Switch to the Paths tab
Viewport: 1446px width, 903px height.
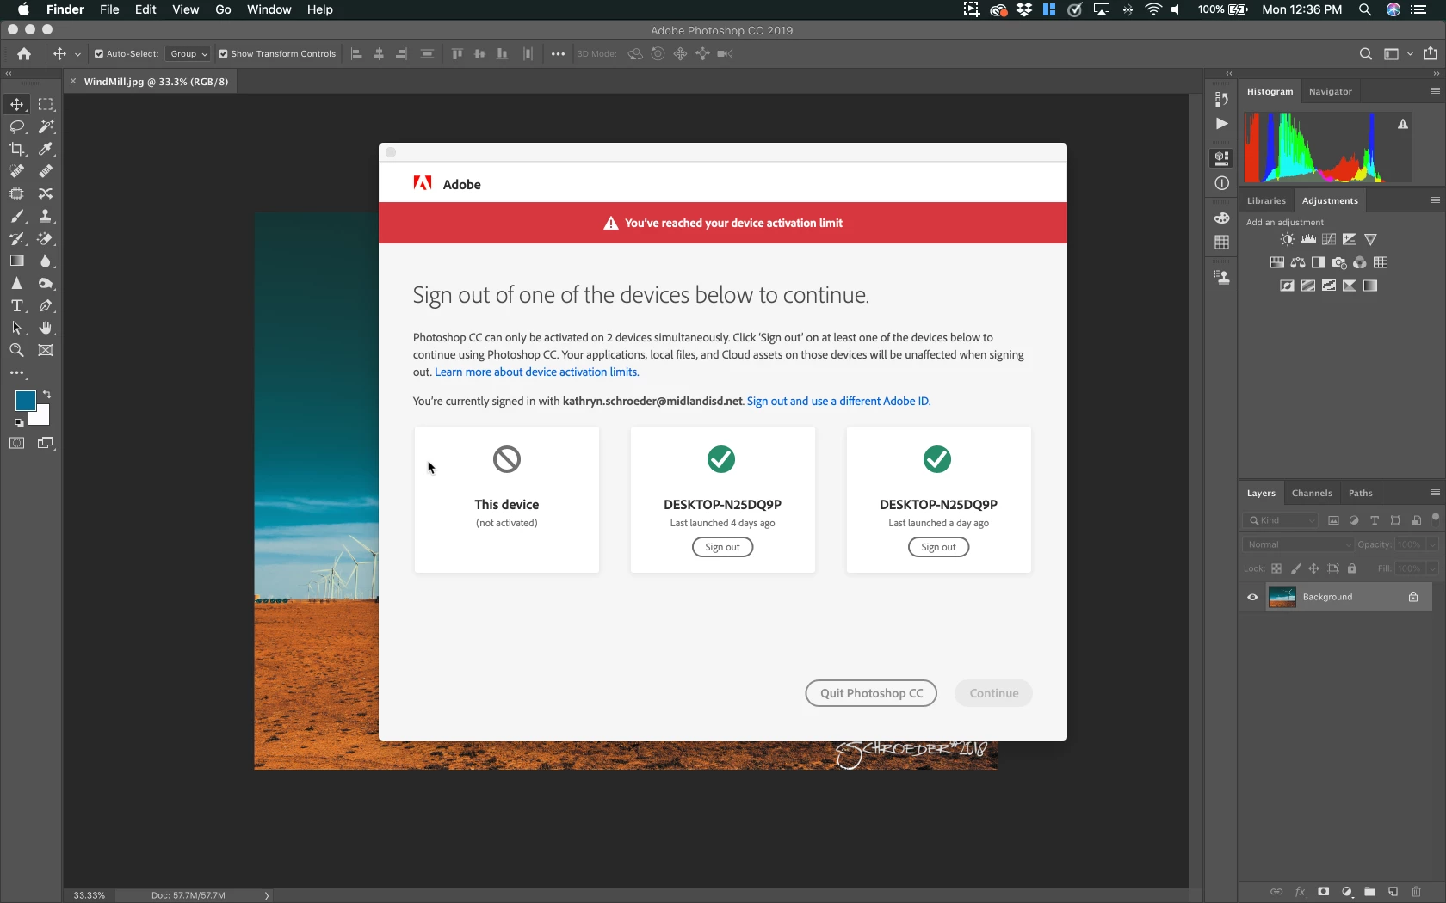pos(1360,493)
